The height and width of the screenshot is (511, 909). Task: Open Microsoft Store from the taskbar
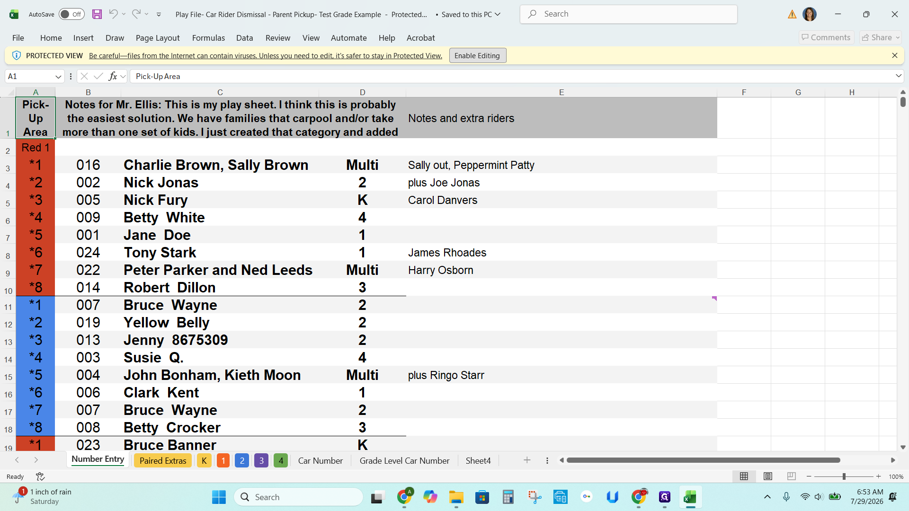(x=482, y=497)
